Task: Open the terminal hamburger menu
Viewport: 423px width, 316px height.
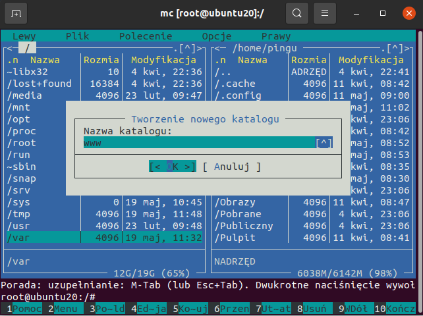Action: tap(324, 13)
